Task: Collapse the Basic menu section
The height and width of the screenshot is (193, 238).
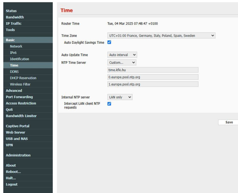Action: click(28, 40)
